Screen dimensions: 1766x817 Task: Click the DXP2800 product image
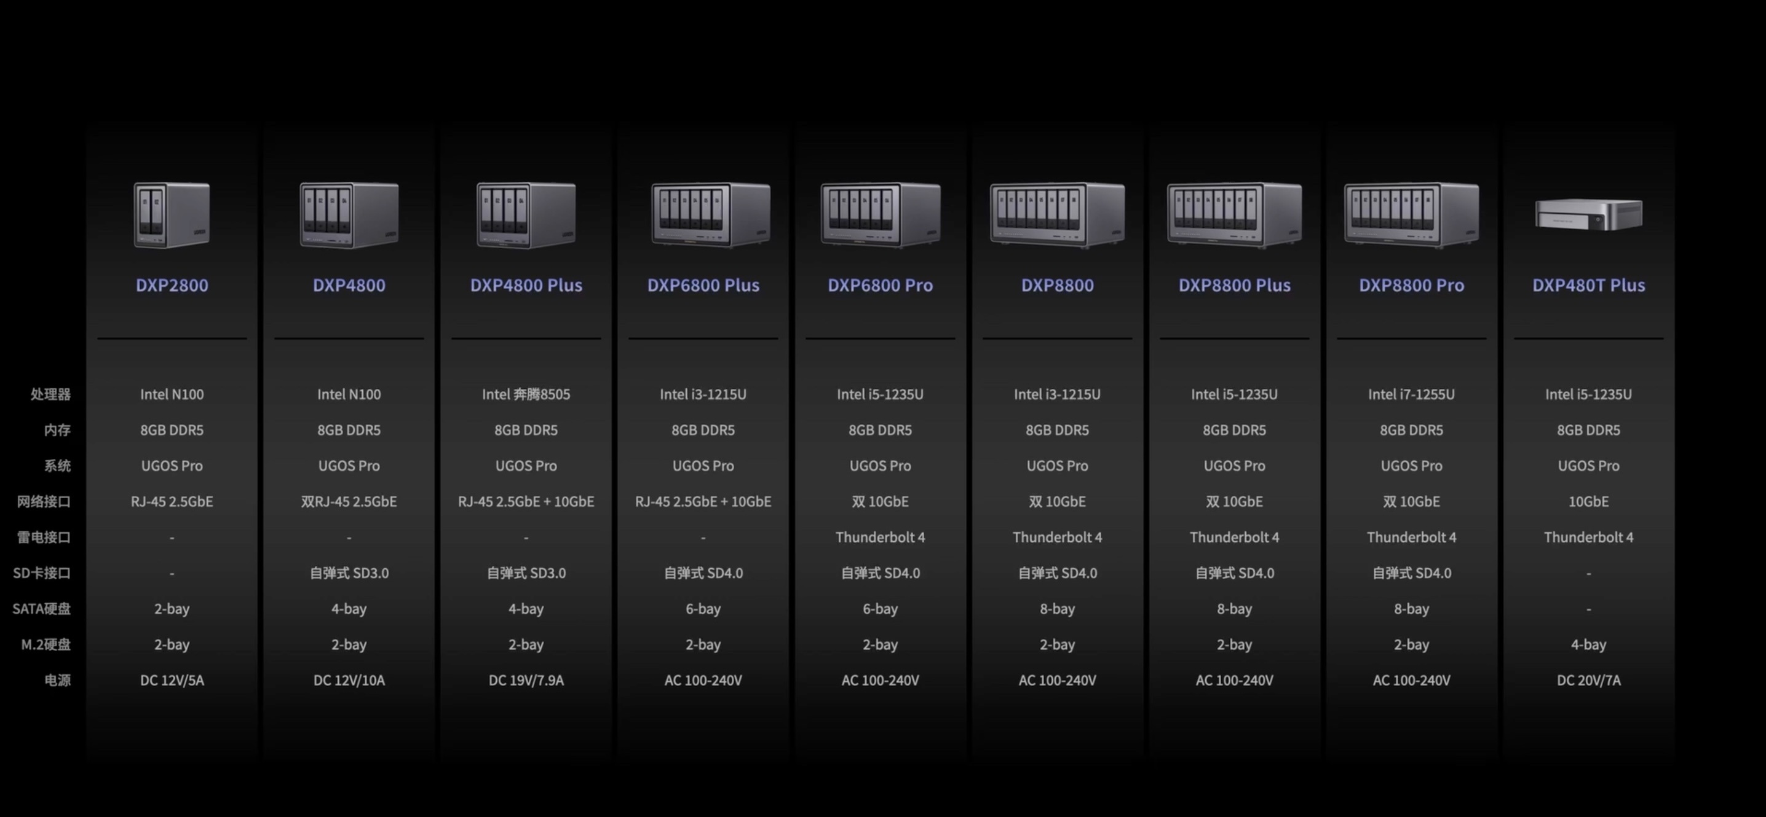(172, 215)
